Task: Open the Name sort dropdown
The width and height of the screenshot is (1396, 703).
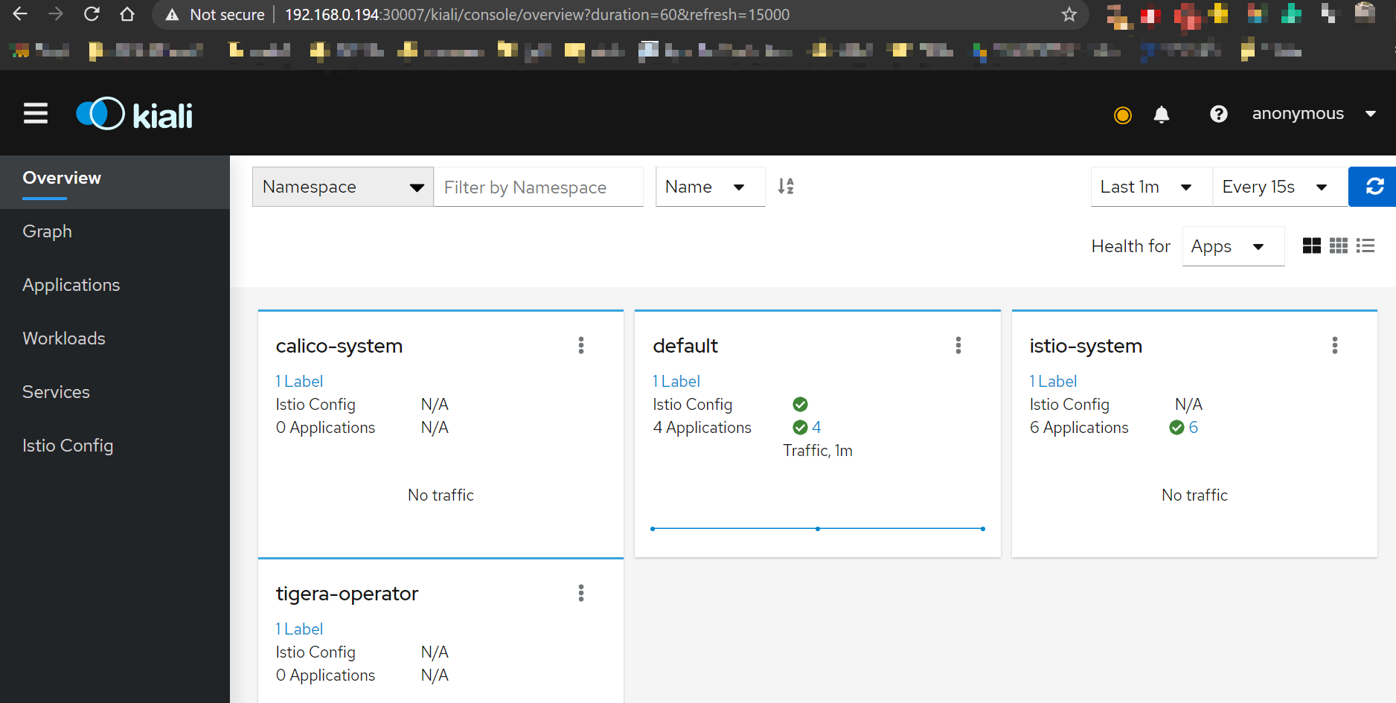Action: click(x=710, y=187)
